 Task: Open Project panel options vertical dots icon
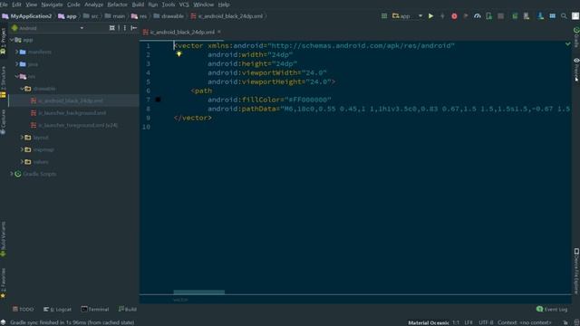point(125,28)
